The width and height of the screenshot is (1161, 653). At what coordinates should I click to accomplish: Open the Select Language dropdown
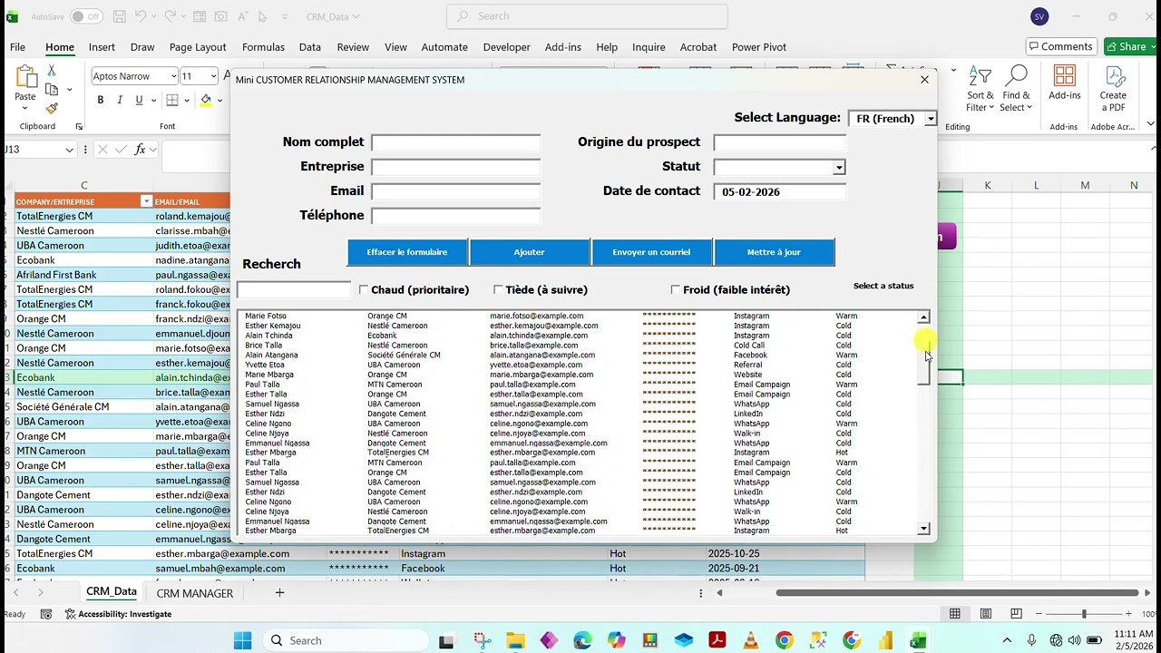(x=930, y=119)
